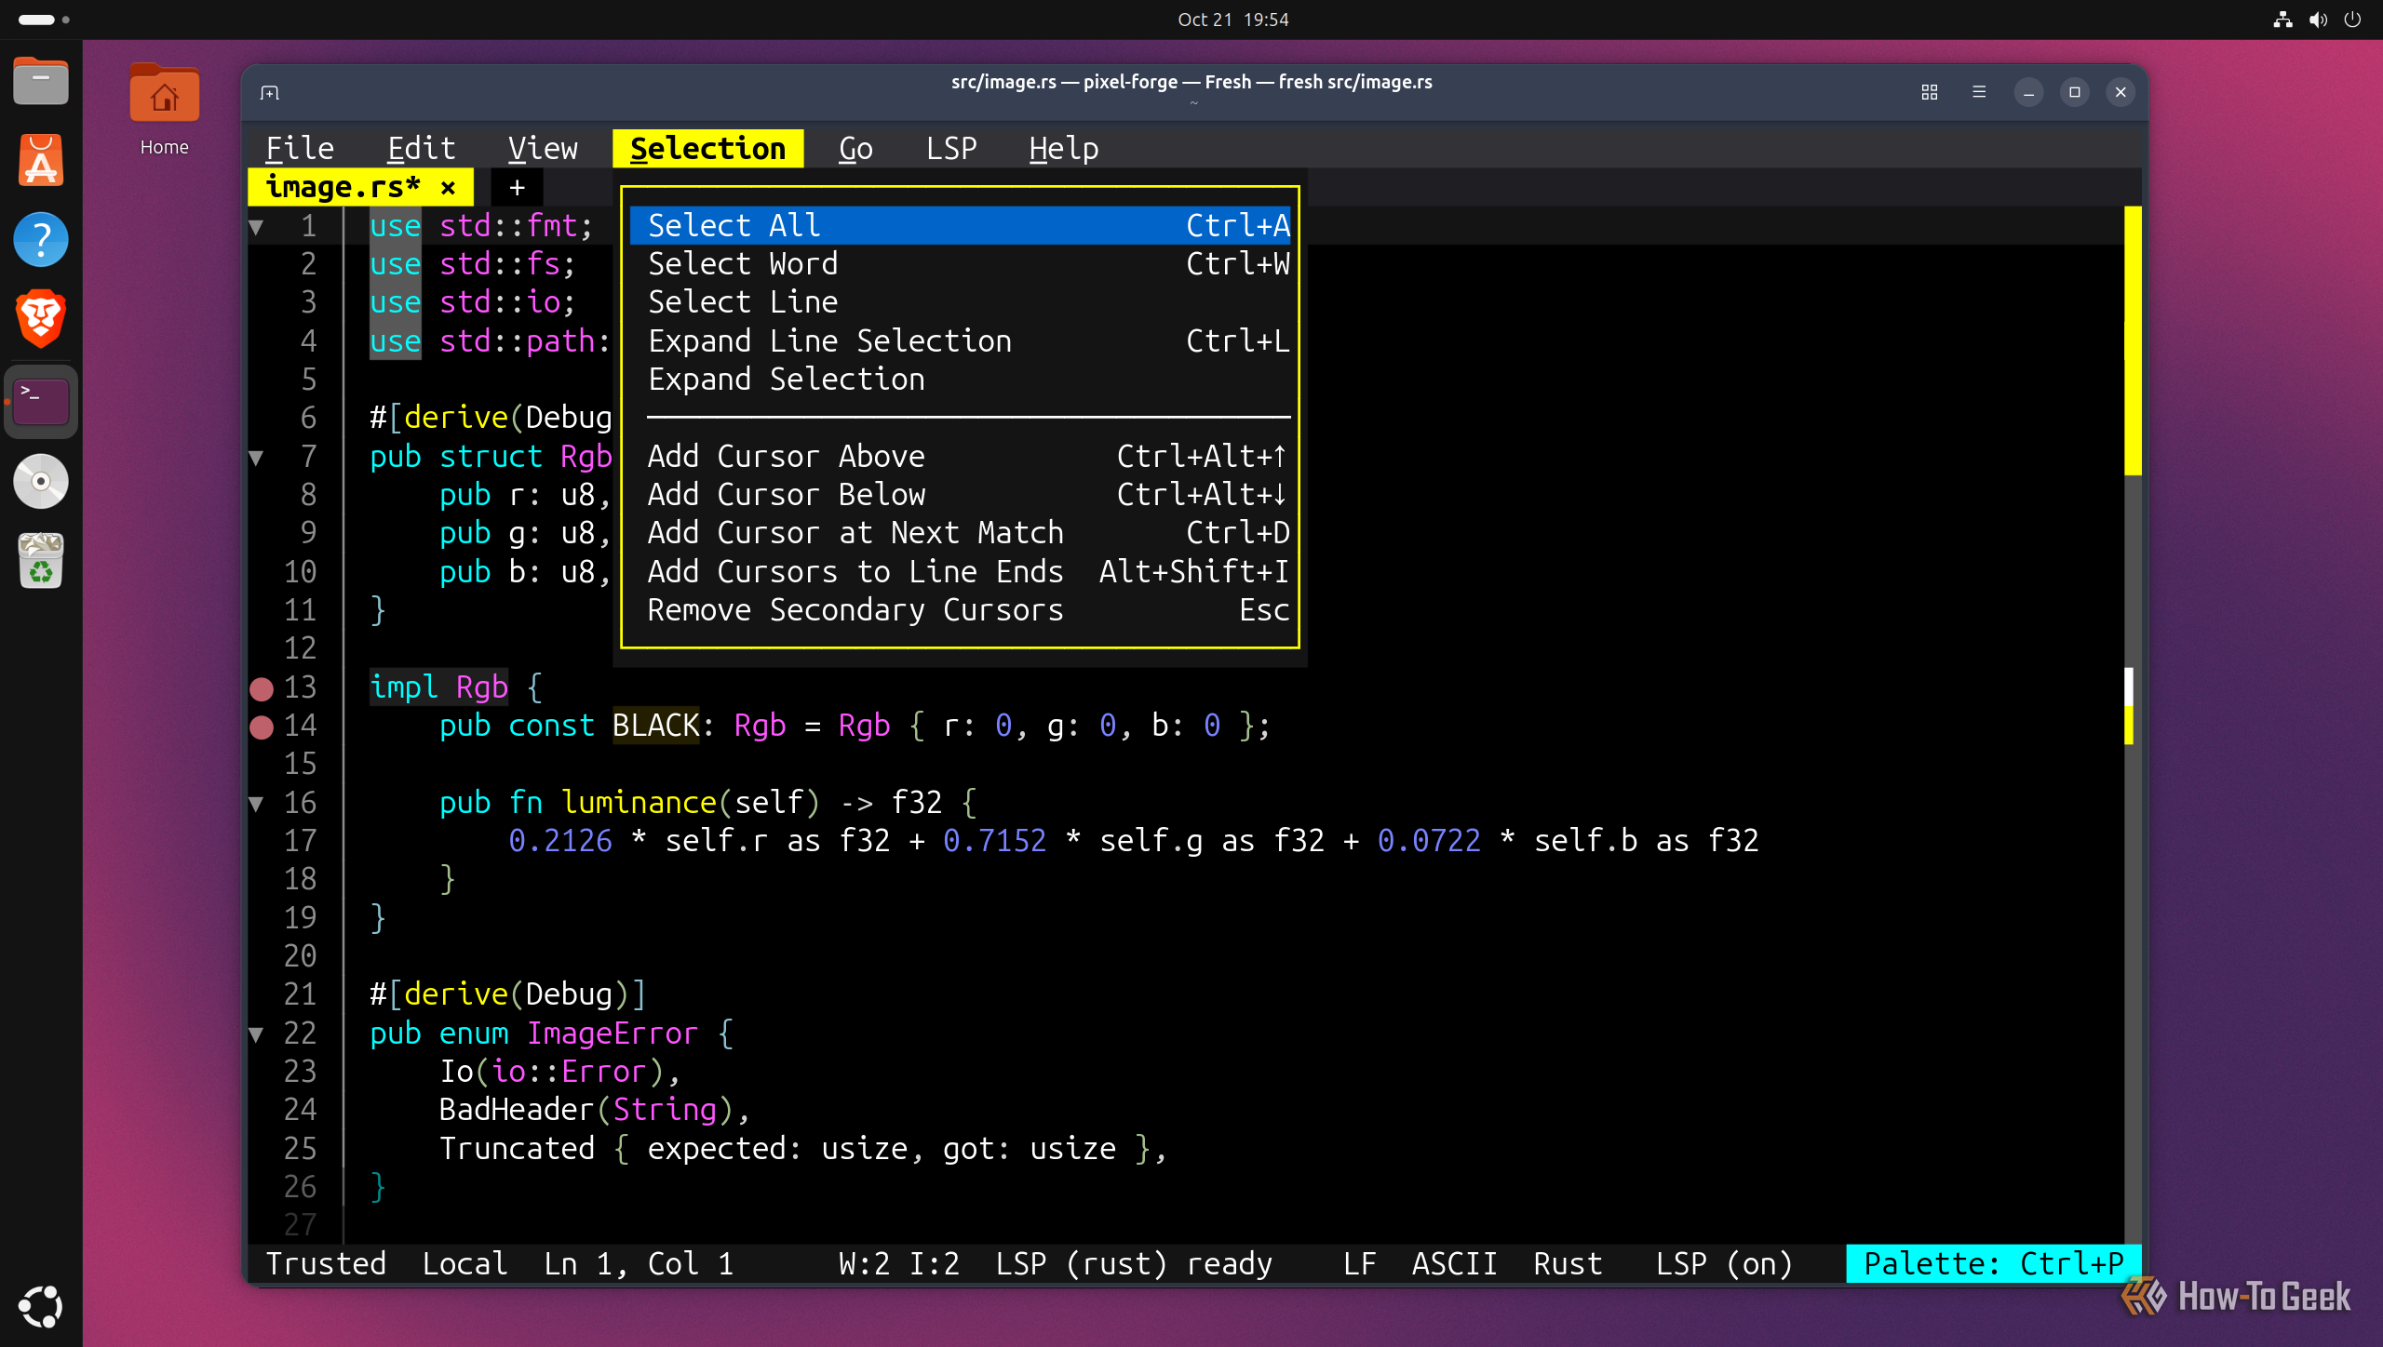
Task: Add a new tab with the plus button
Action: click(517, 188)
